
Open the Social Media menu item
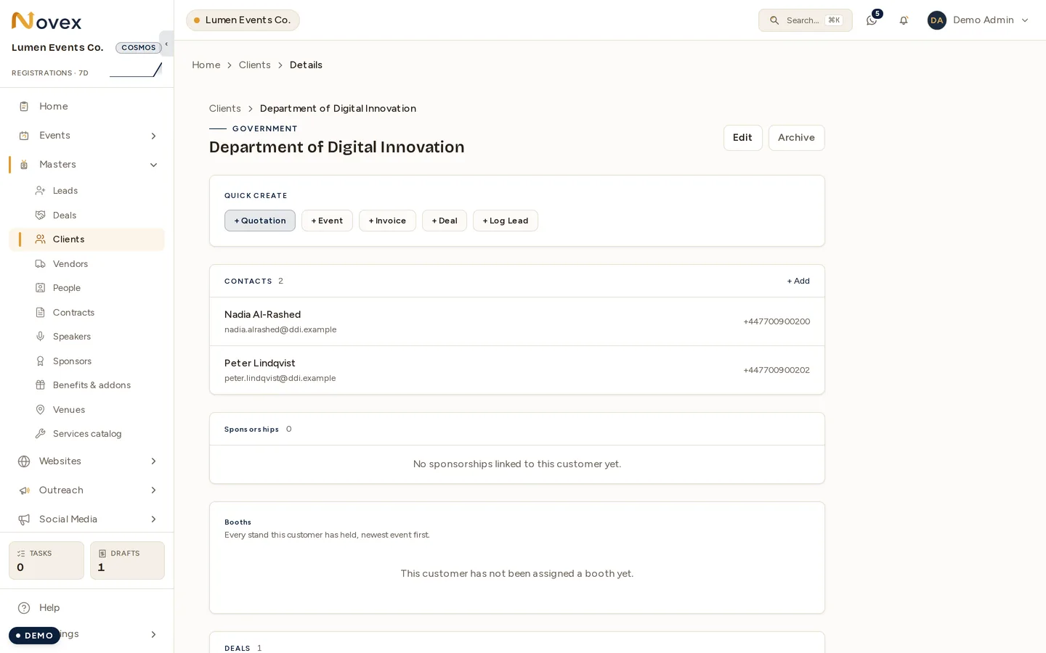click(x=86, y=519)
